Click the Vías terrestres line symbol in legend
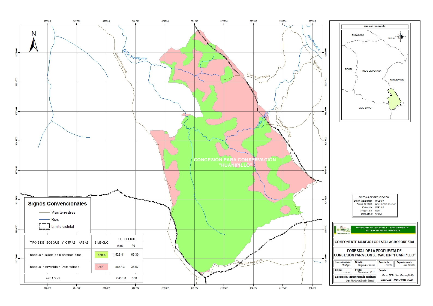 tap(44, 212)
